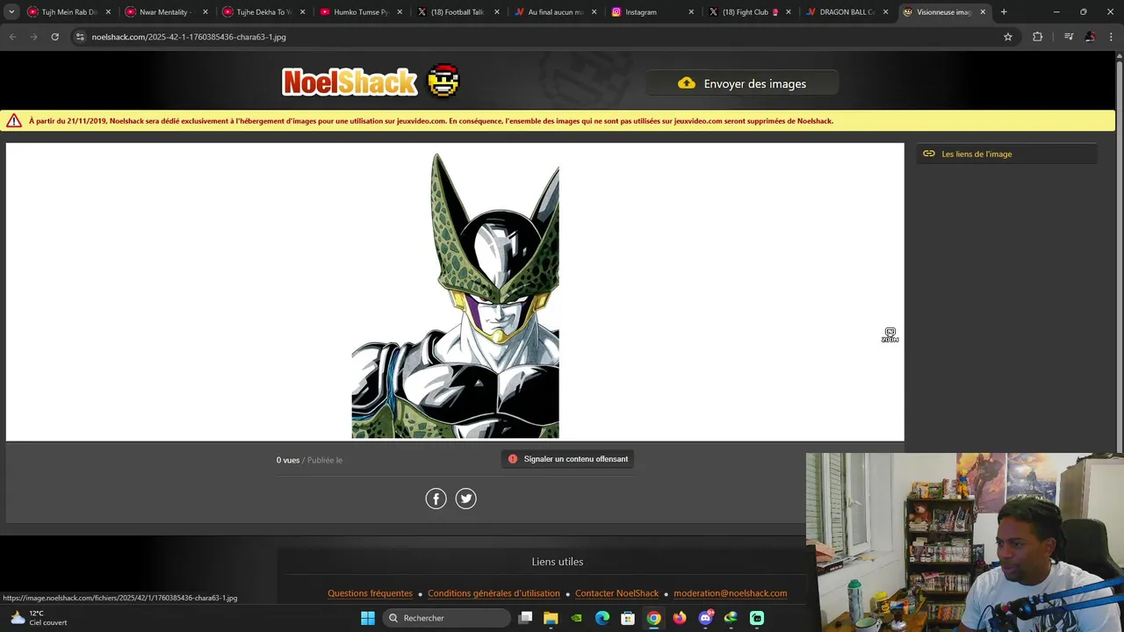
Task: Bookmark this page with the star
Action: [x=1008, y=37]
